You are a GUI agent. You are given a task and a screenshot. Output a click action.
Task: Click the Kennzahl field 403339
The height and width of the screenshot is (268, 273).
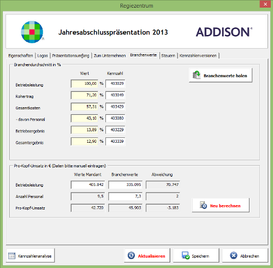coord(115,141)
